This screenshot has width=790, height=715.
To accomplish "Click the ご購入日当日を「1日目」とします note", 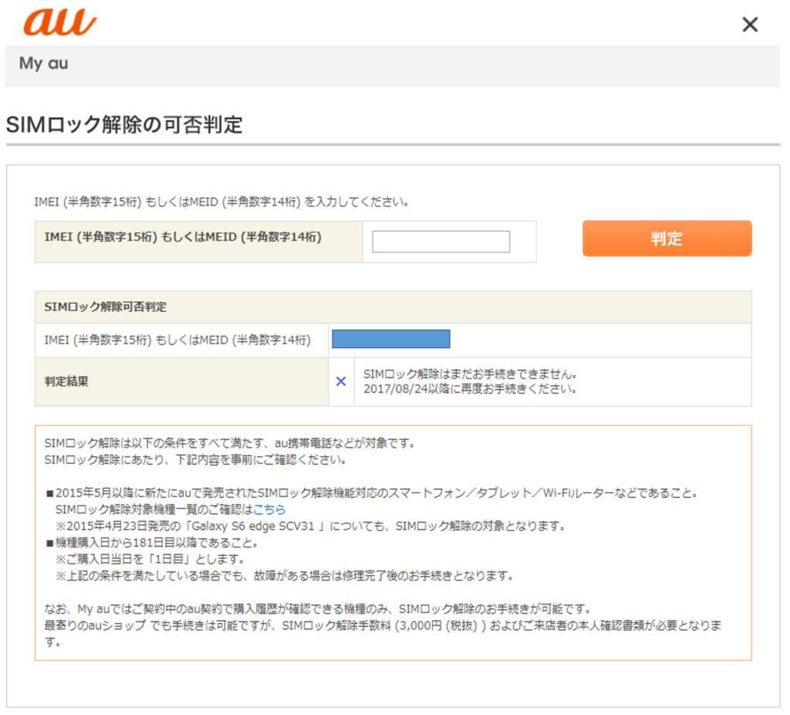I will coord(150,559).
